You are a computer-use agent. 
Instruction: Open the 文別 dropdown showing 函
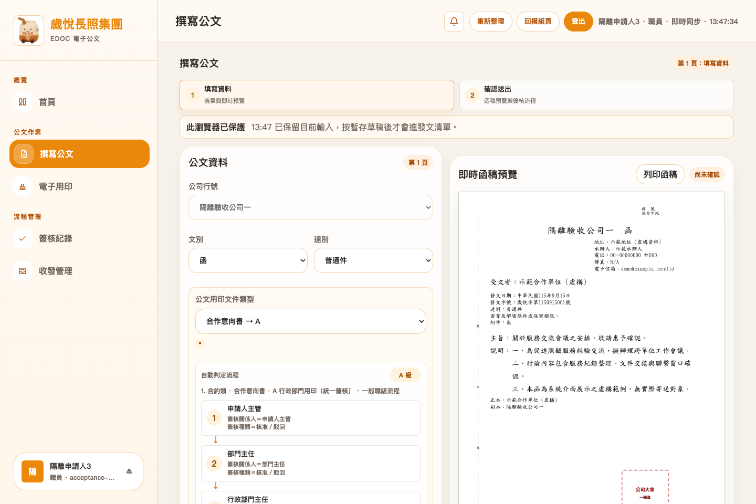coord(248,260)
